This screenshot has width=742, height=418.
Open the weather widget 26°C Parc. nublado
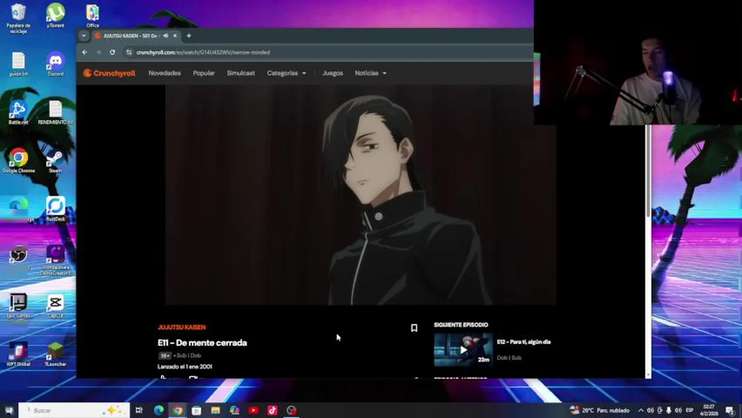(600, 410)
